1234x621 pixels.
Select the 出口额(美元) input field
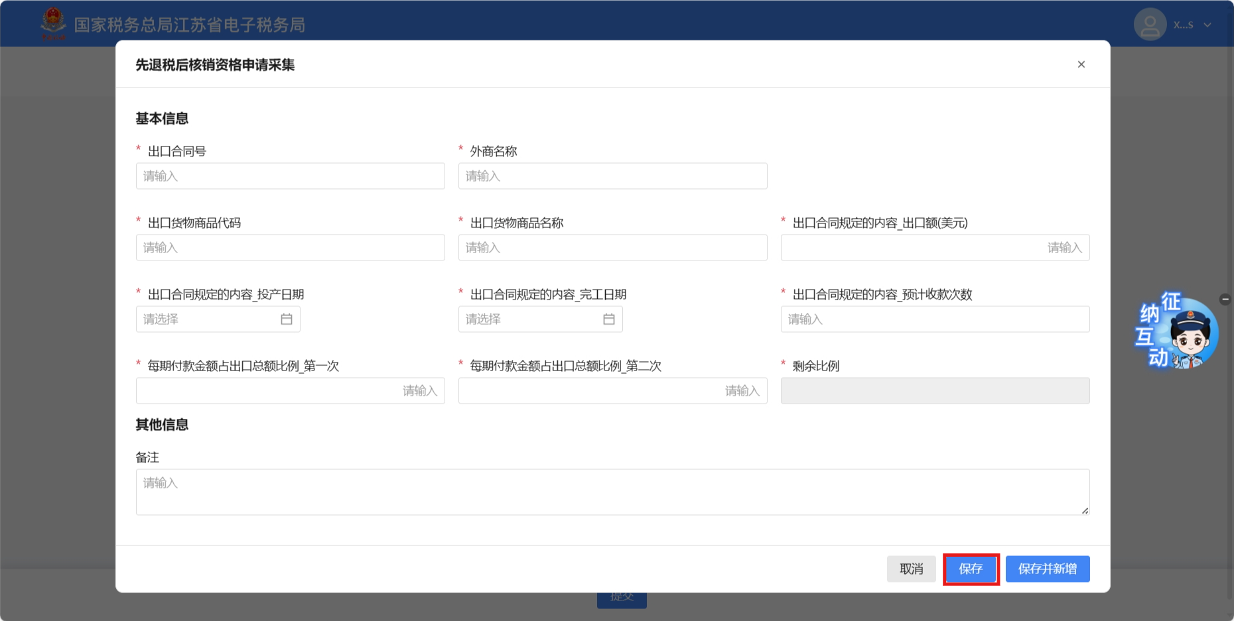(935, 248)
